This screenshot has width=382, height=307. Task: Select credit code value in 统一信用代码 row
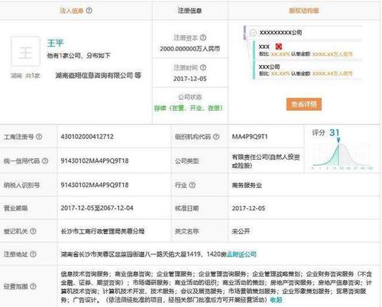pos(95,160)
